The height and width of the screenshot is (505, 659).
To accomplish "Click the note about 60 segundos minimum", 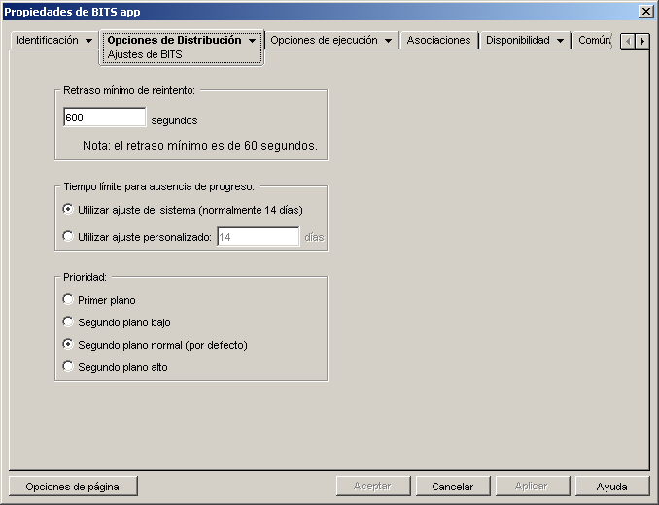I will pos(200,146).
